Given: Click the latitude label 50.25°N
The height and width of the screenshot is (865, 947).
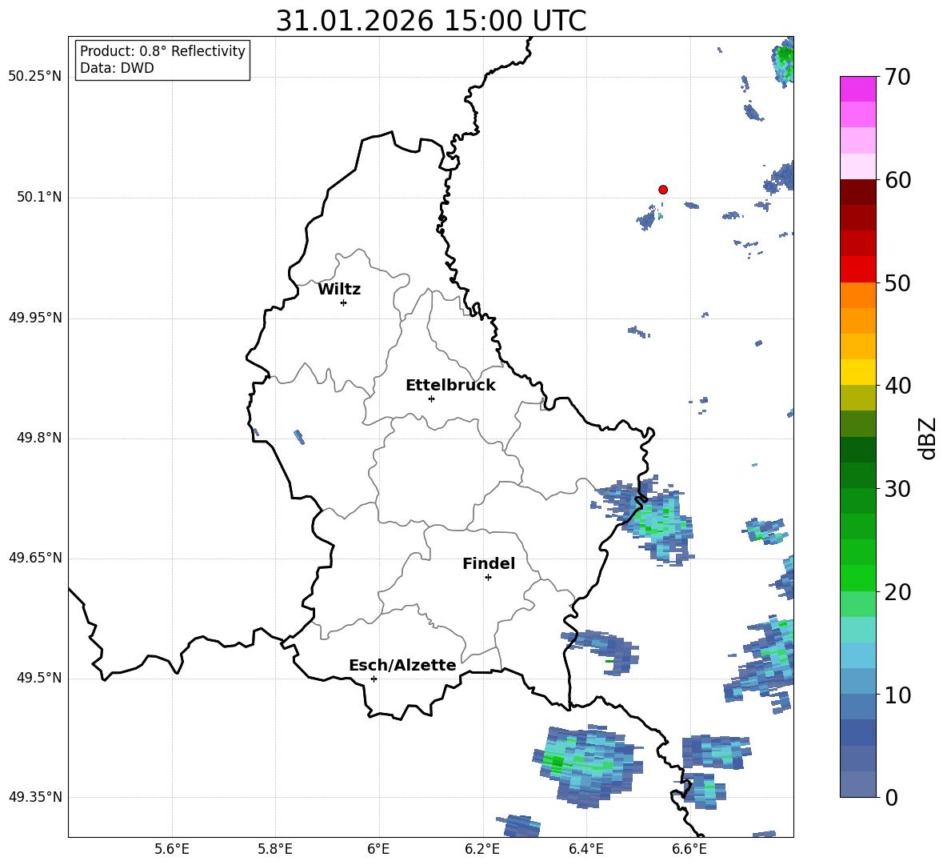Looking at the screenshot, I should tap(35, 77).
